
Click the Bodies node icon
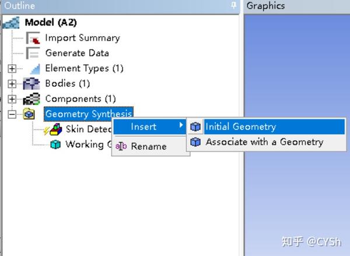point(32,84)
